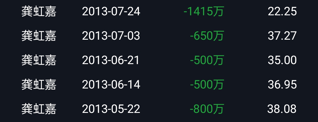Tap the -800万 change amount
This screenshot has height=122, width=318.
pyautogui.click(x=207, y=109)
